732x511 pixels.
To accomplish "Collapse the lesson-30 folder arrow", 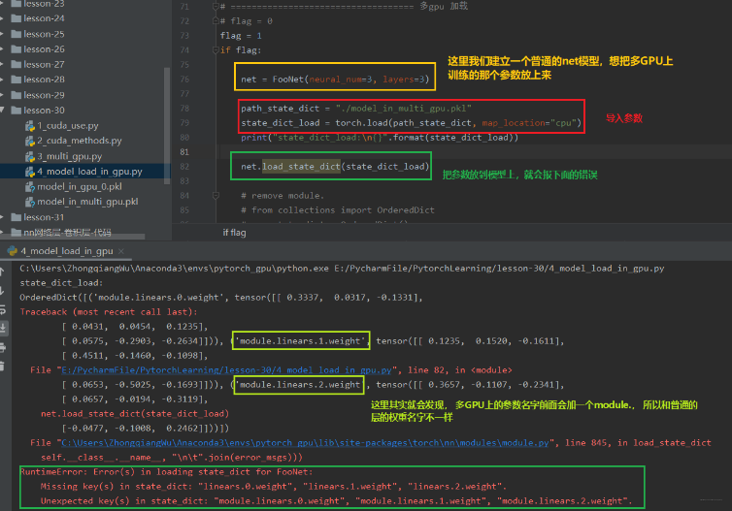I will pyautogui.click(x=2, y=110).
